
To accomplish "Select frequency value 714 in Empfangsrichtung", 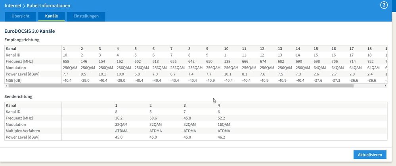I will [x=352, y=61].
